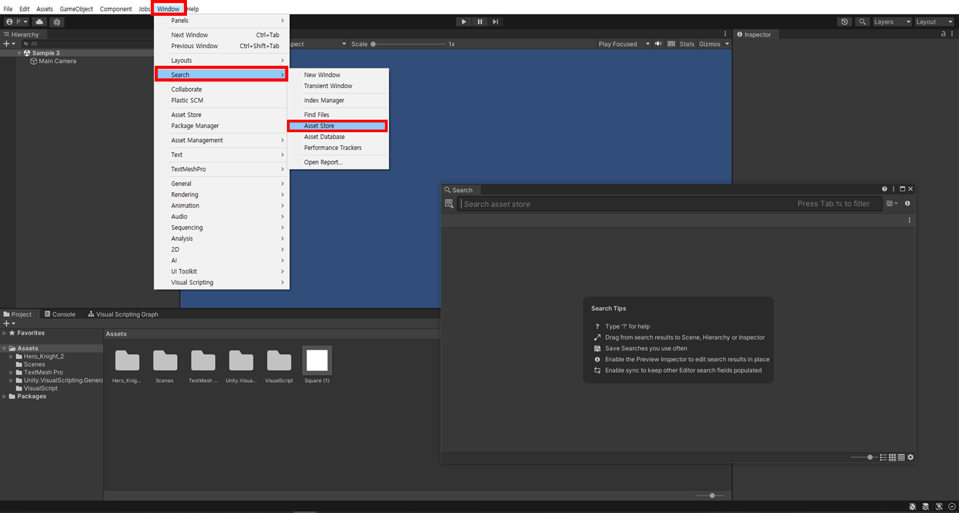Toggle Stats in the Game view

(x=687, y=44)
